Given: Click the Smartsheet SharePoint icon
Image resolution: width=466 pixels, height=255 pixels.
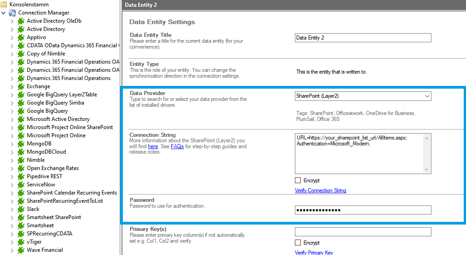Looking at the screenshot, I should pos(21,217).
